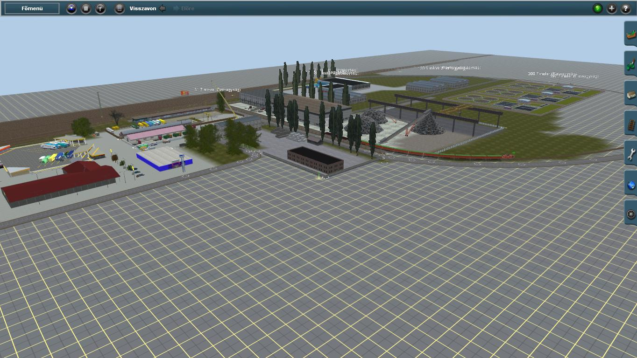637x358 pixels.
Task: Select the blue-walled warehouse building
Action: [164, 159]
